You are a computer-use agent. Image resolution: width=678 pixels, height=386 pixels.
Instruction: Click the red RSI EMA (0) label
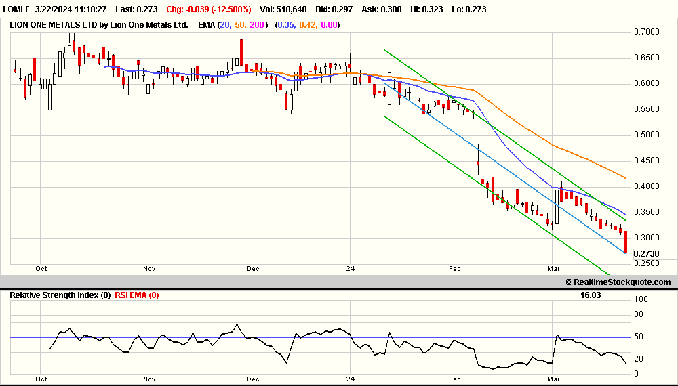point(137,295)
